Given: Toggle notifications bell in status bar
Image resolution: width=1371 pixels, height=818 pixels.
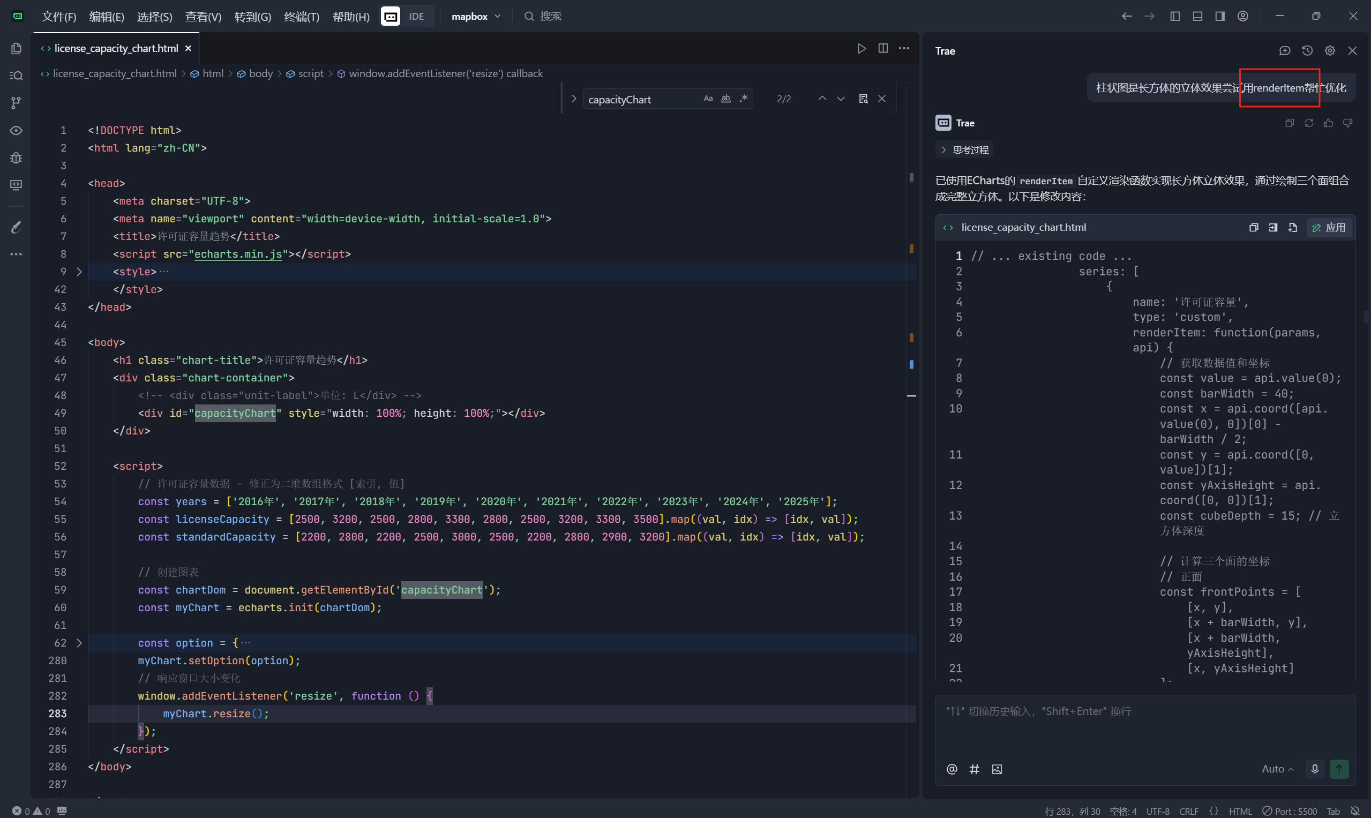Looking at the screenshot, I should tap(1355, 811).
